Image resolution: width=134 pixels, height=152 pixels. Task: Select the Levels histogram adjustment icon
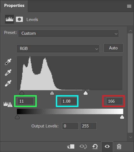tap(9, 19)
